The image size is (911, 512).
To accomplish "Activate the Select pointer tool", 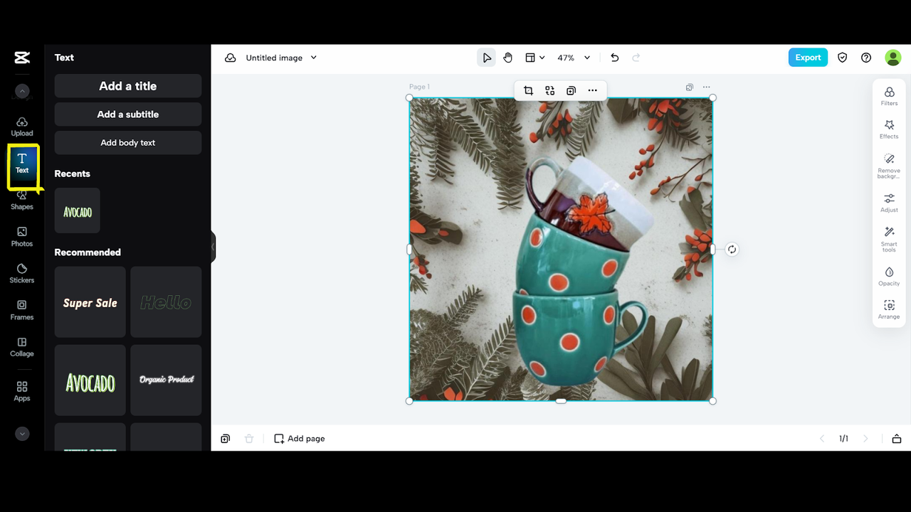I will [x=487, y=58].
